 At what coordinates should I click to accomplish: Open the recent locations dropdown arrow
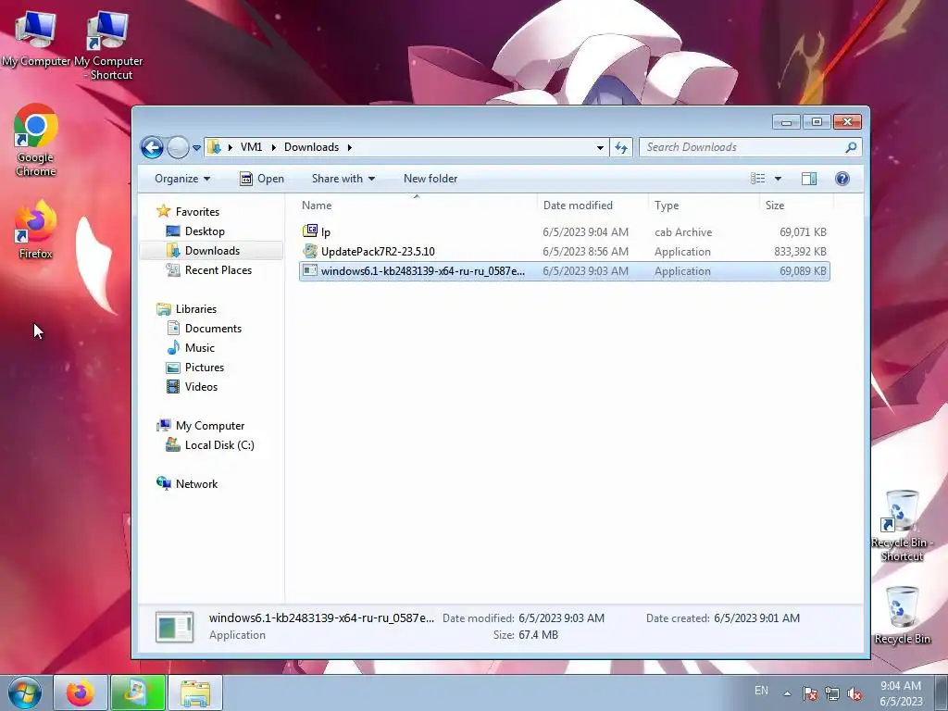pos(196,147)
